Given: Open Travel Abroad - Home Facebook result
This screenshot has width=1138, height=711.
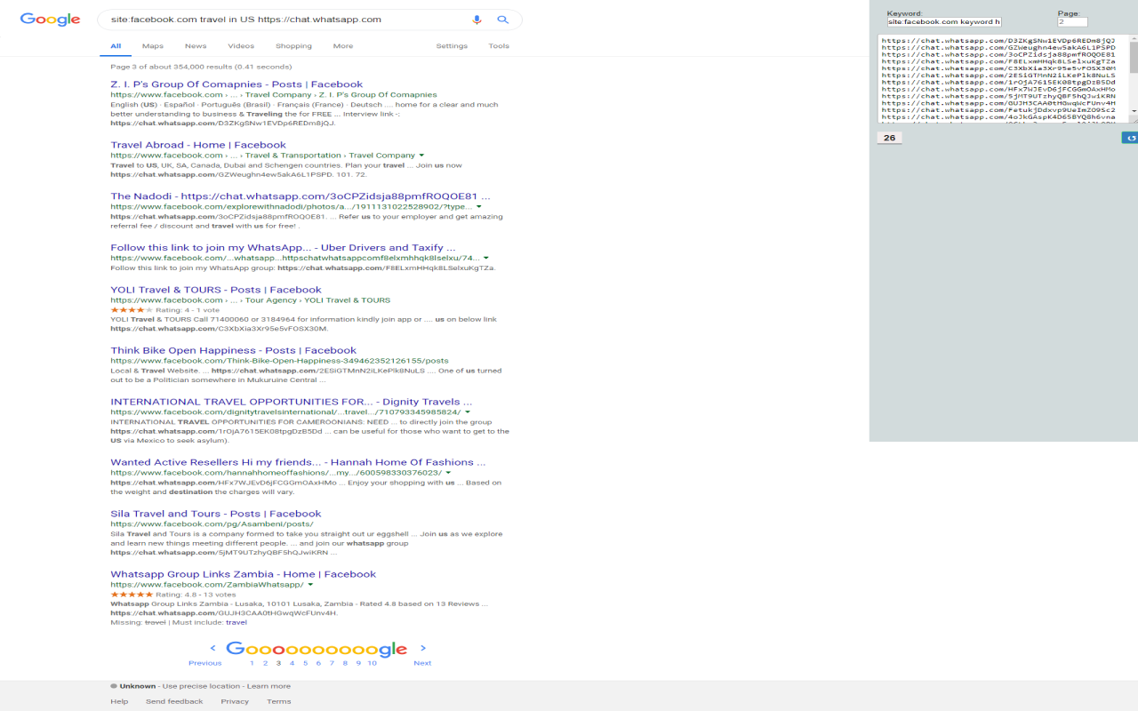Looking at the screenshot, I should [198, 145].
